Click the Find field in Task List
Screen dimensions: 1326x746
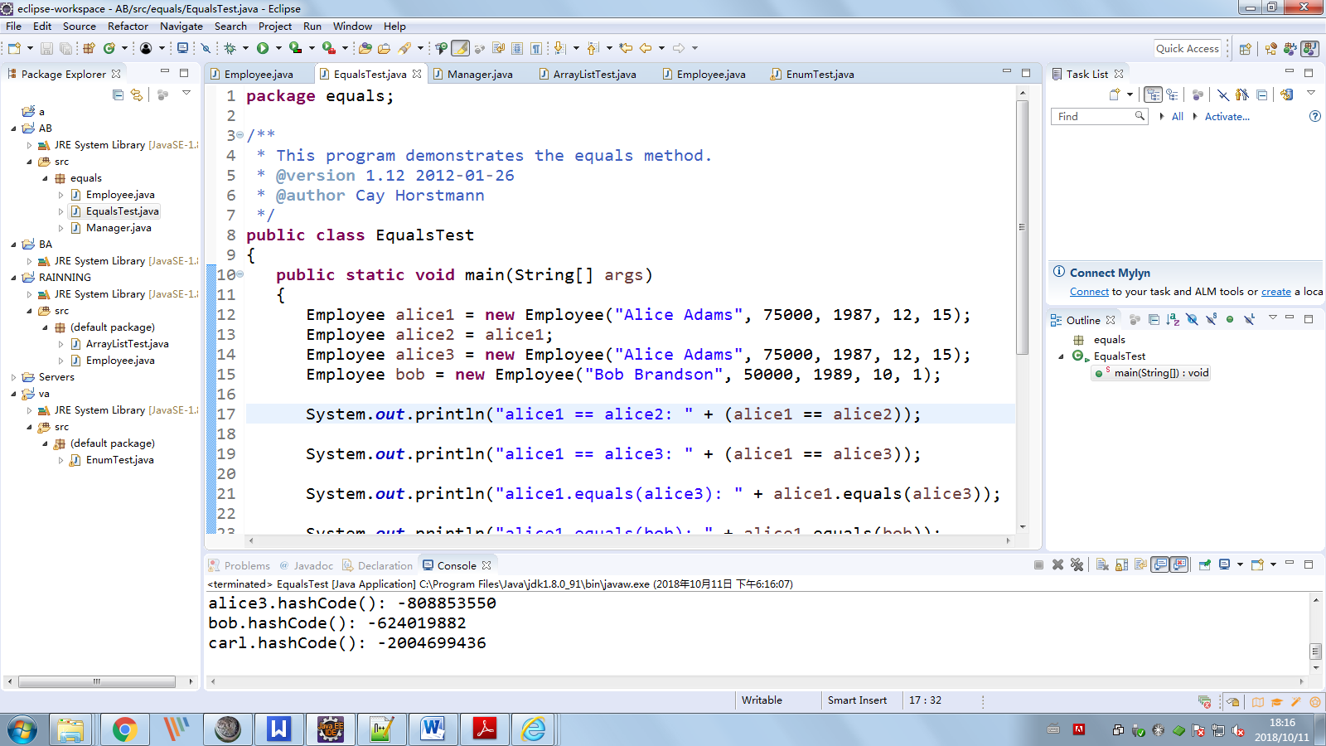1099,117
